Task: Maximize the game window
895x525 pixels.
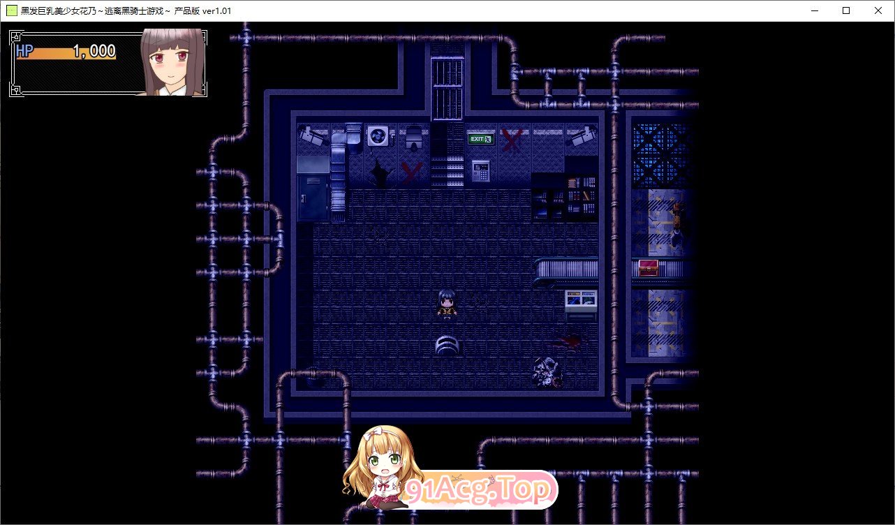Action: (845, 10)
